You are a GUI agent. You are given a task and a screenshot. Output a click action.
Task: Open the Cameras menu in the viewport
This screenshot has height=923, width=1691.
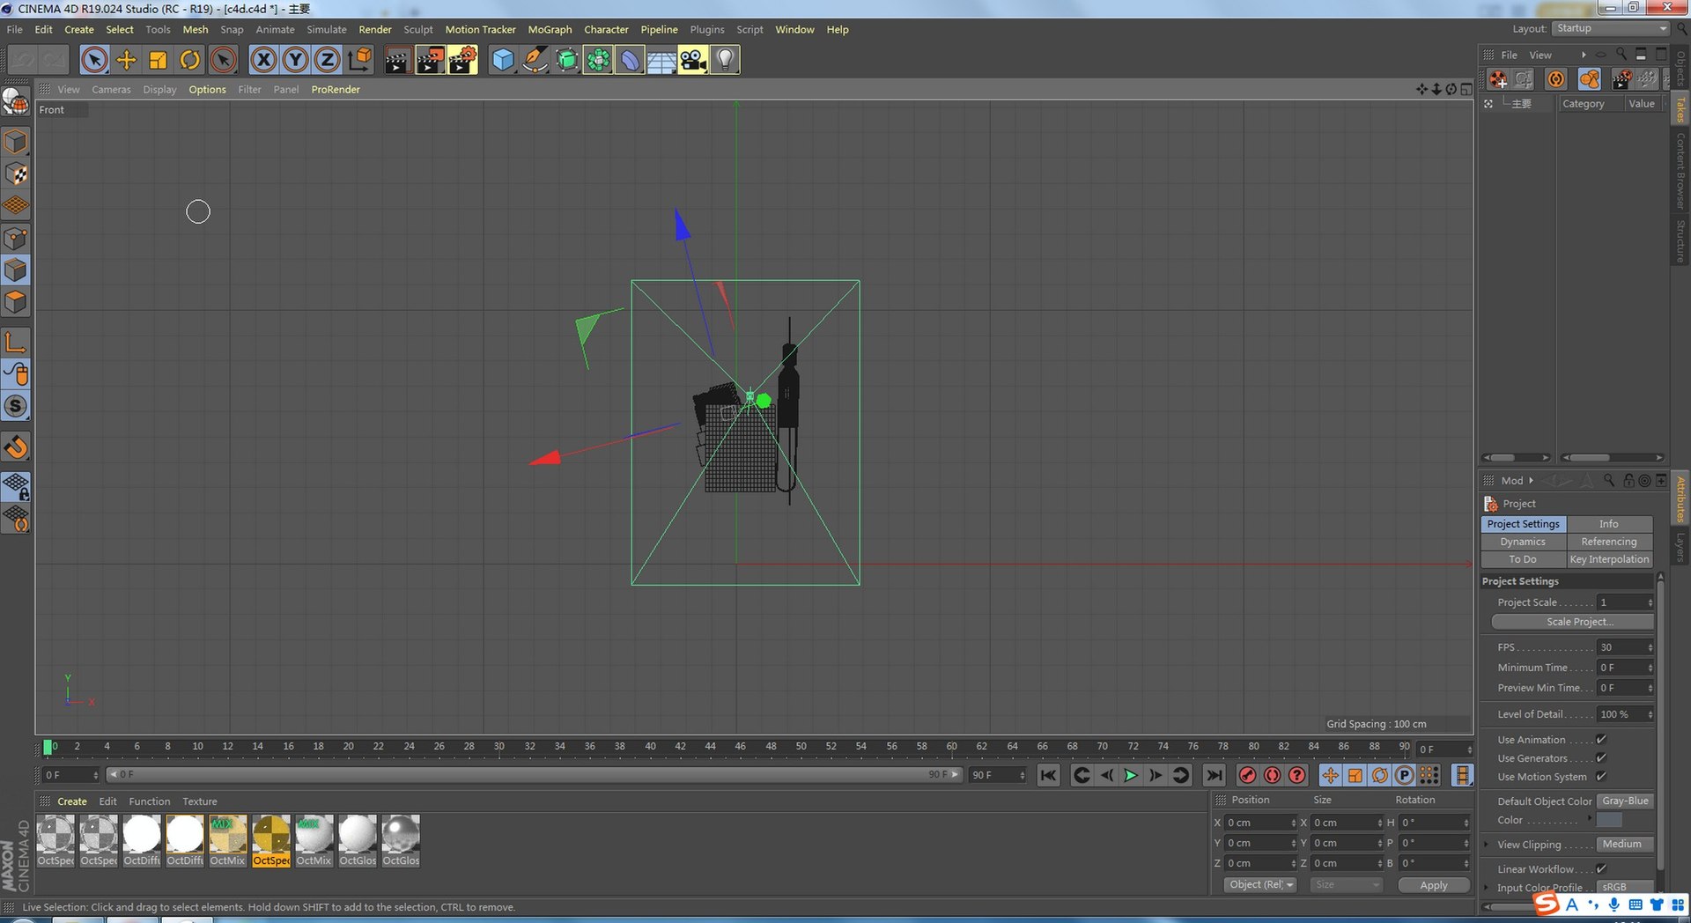point(111,89)
